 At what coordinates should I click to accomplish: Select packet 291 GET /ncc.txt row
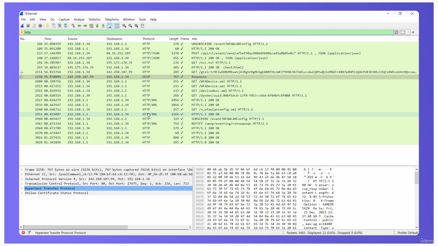pyautogui.click(x=219, y=63)
